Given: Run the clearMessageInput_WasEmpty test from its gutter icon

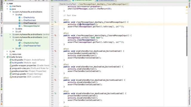Looking at the screenshot, I should (55, 22).
